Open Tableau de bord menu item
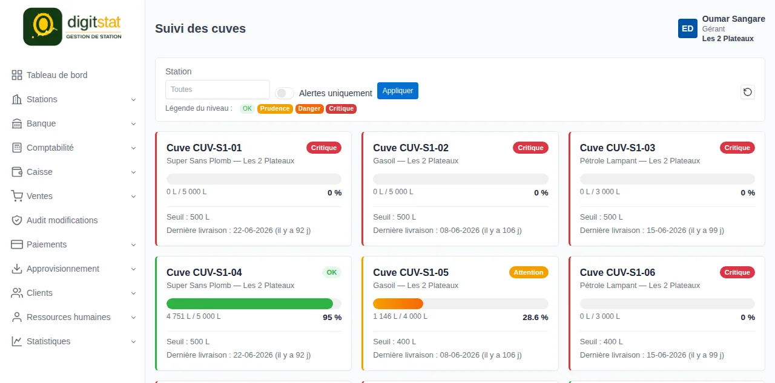775x383 pixels. 73,75
